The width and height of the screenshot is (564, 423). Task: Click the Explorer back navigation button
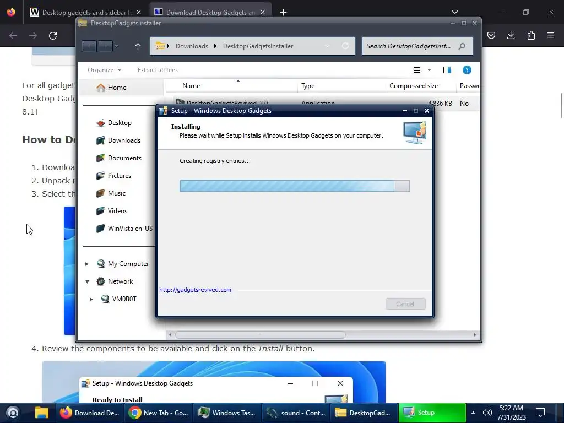click(x=89, y=46)
